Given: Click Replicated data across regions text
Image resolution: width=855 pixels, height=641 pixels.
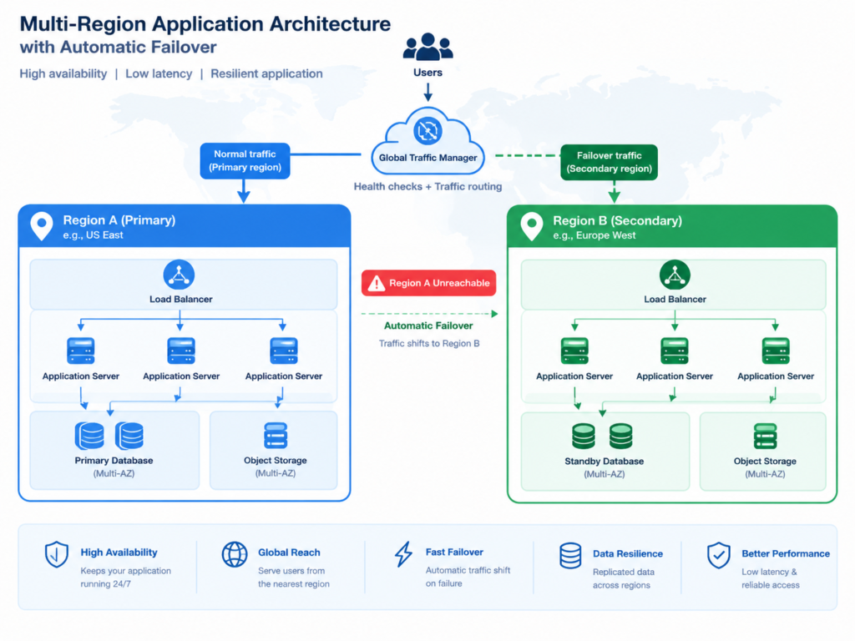Looking at the screenshot, I should (623, 578).
